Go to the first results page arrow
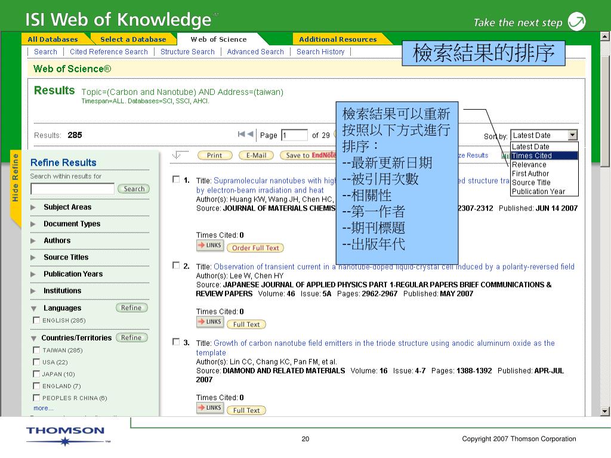The height and width of the screenshot is (458, 611). pyautogui.click(x=242, y=134)
